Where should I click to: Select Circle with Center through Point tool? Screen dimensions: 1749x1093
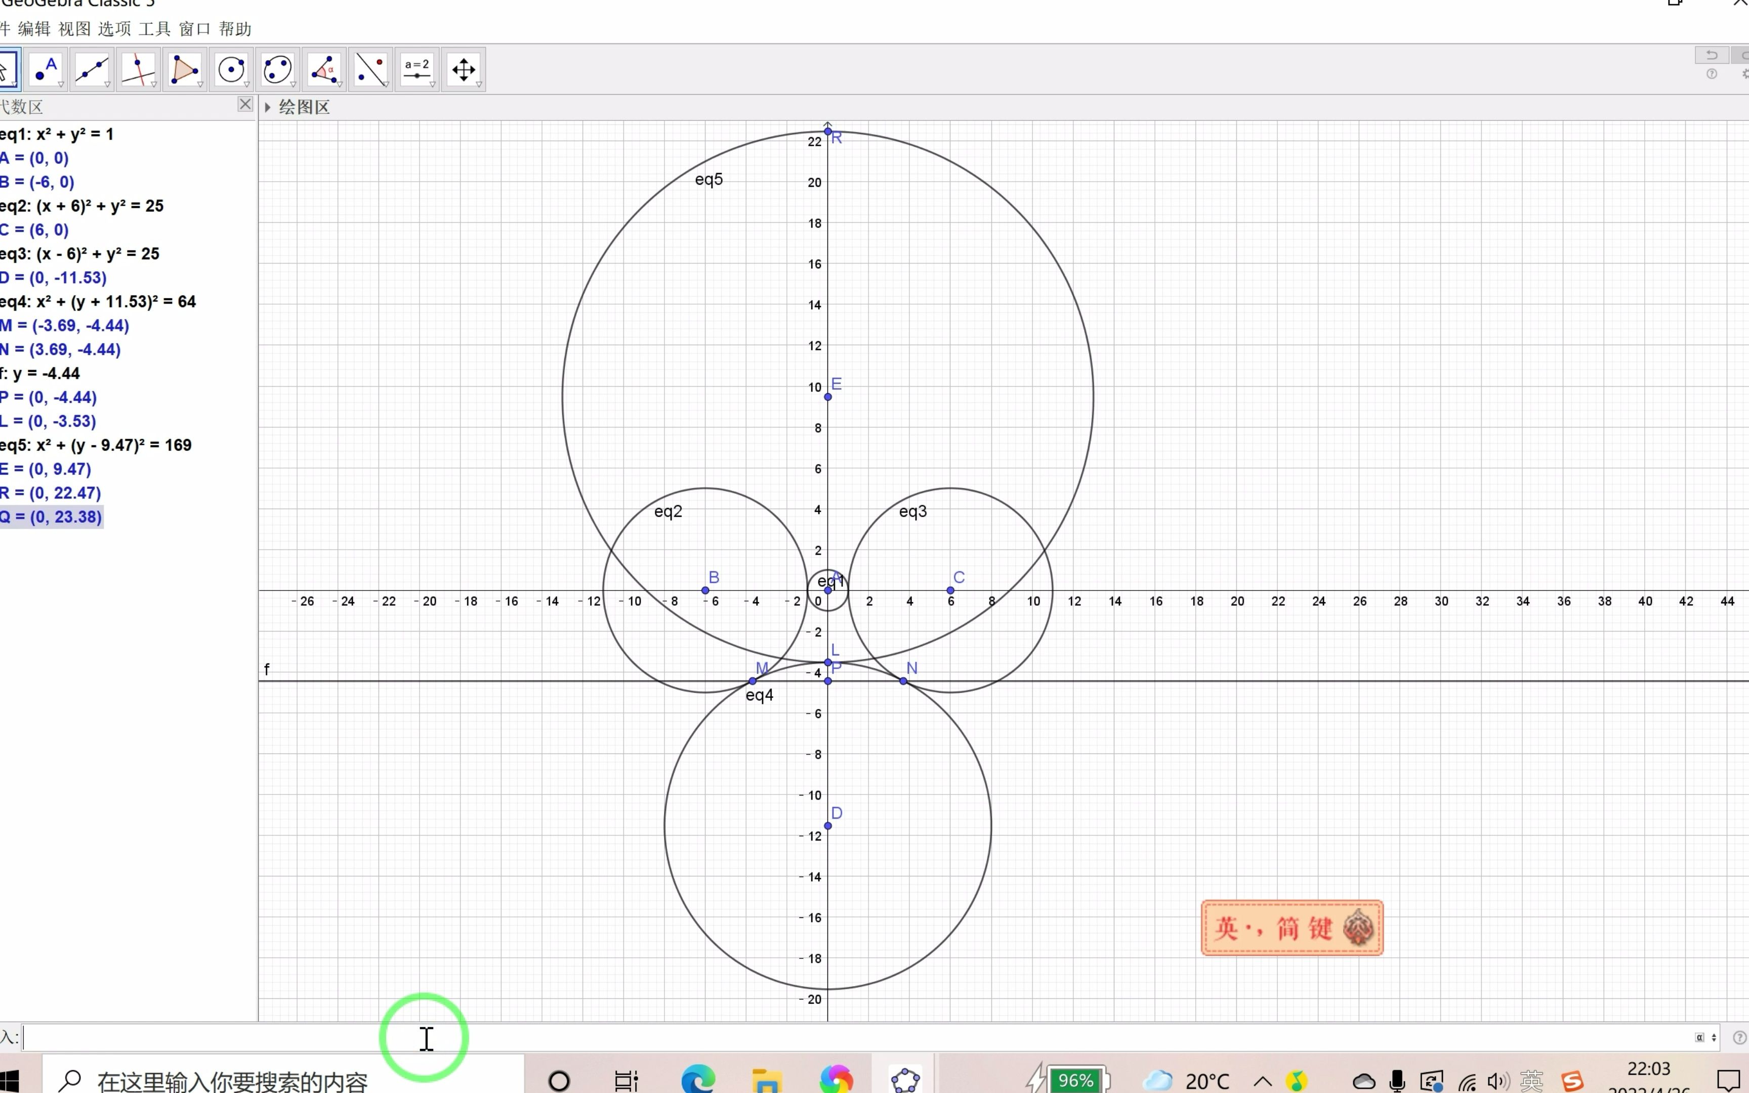231,69
